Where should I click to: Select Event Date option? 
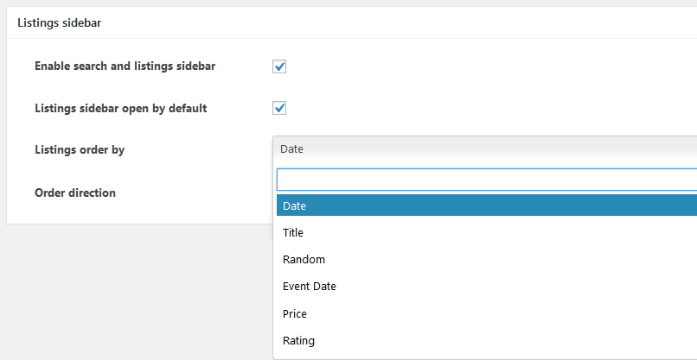pos(487,287)
